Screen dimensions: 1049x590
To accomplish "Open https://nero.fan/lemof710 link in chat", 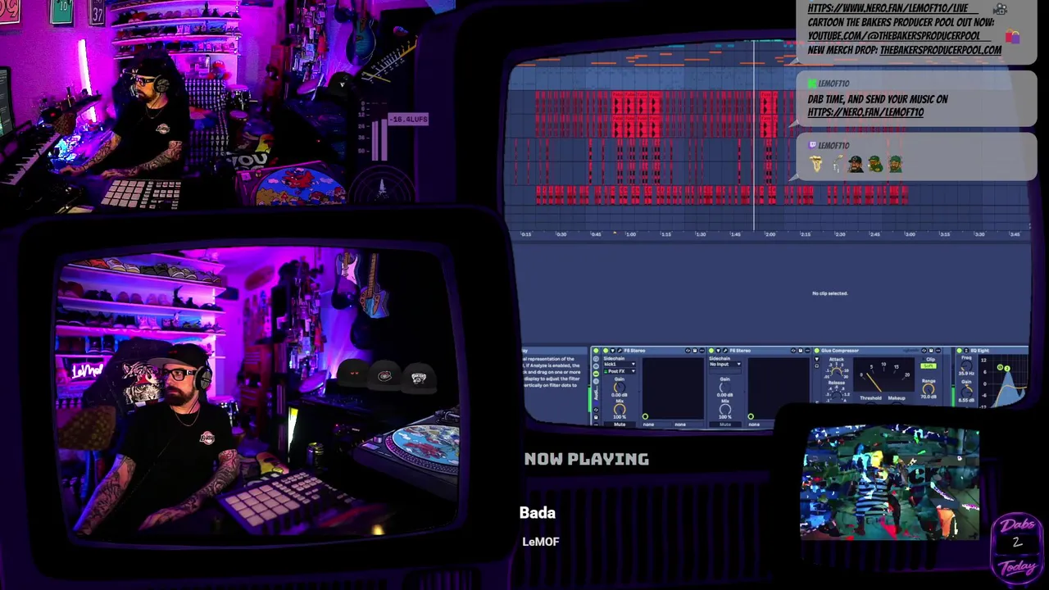I will (x=865, y=112).
